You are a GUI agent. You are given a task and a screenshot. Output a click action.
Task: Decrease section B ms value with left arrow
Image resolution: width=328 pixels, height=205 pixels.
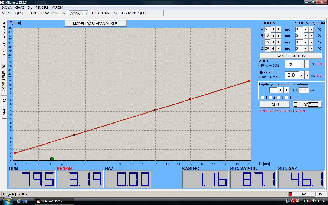(x=273, y=36)
